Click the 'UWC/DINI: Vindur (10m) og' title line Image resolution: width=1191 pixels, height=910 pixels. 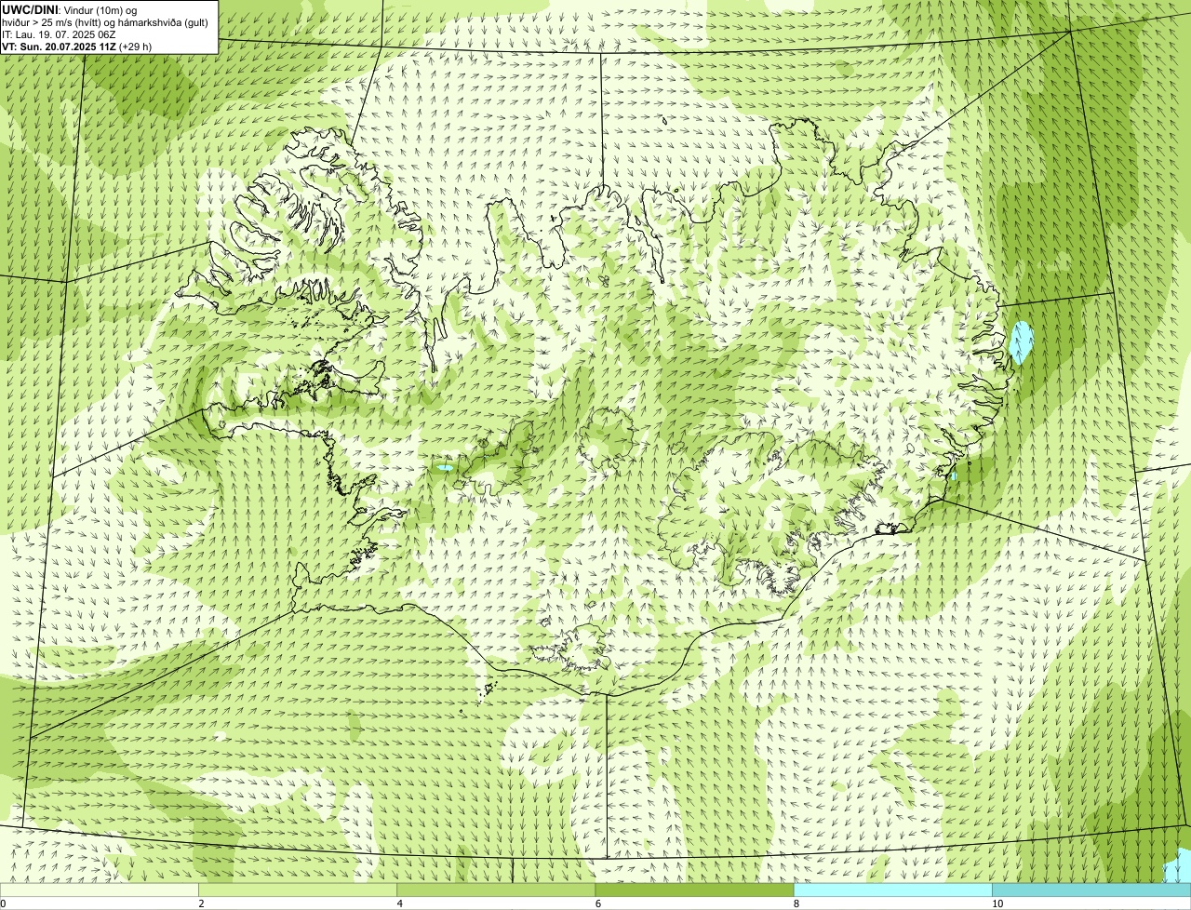(70, 10)
